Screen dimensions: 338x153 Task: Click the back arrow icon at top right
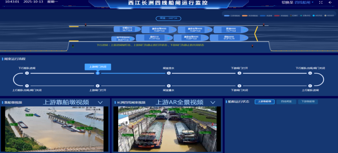click(x=330, y=3)
